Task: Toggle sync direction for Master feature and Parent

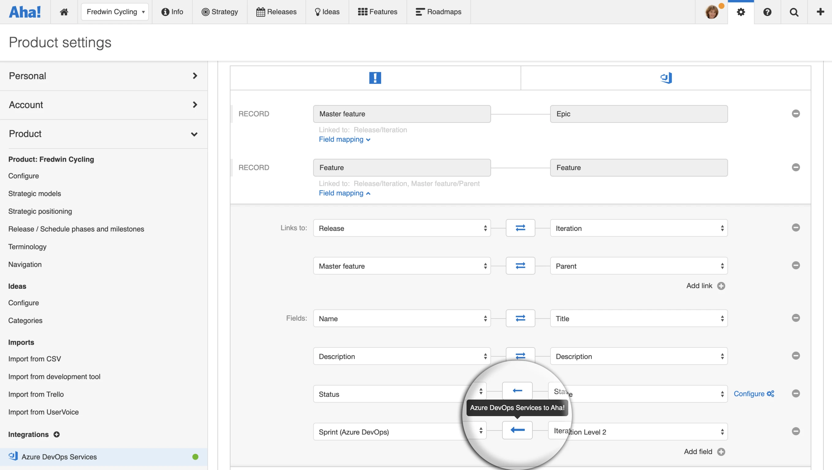Action: [x=520, y=266]
